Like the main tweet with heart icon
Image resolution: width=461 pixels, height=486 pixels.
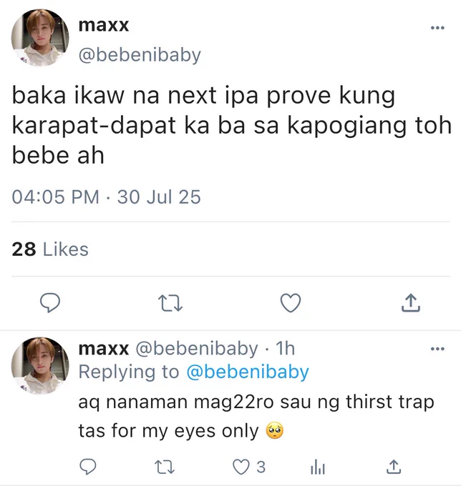pyautogui.click(x=291, y=302)
